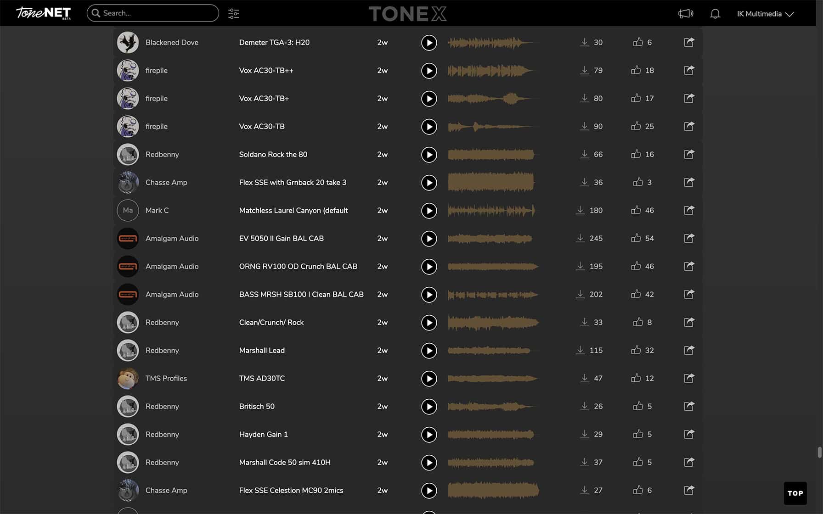
Task: Click Mark C avatar initials
Action: pos(128,210)
